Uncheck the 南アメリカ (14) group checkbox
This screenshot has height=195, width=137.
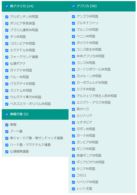point(7,6)
